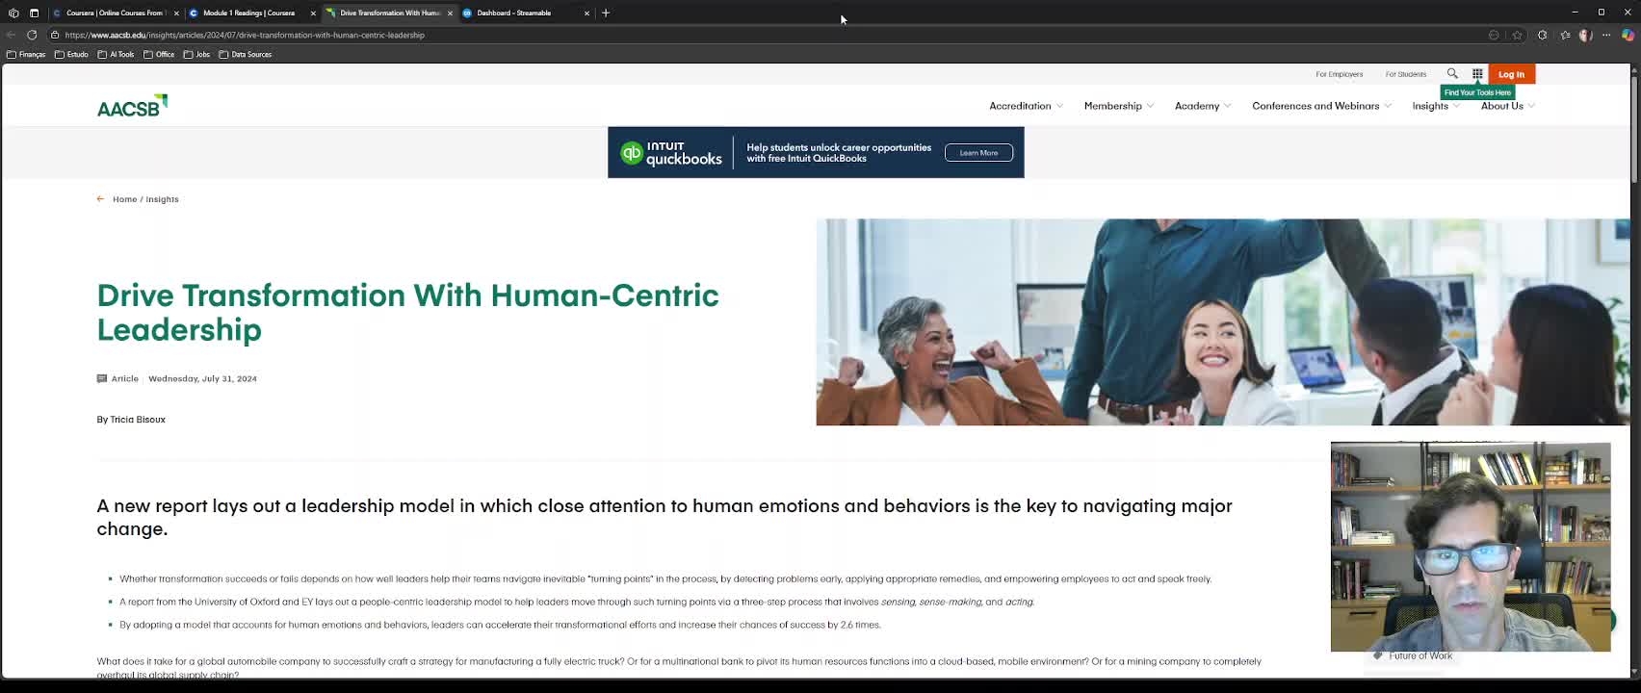1641x693 pixels.
Task: Click the Future of Work tag
Action: pos(1413,655)
